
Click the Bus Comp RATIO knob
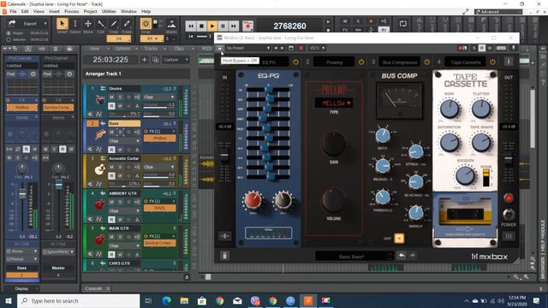click(383, 135)
